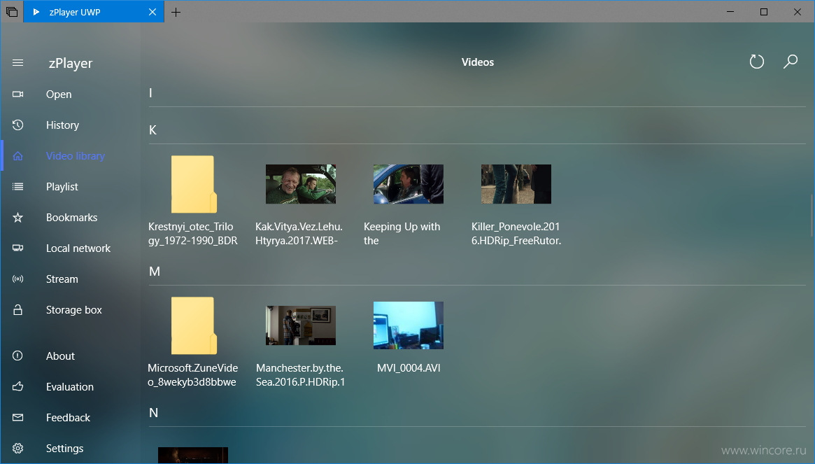Screen dimensions: 815x464
Task: Click the Local network icon
Action: tap(17, 248)
